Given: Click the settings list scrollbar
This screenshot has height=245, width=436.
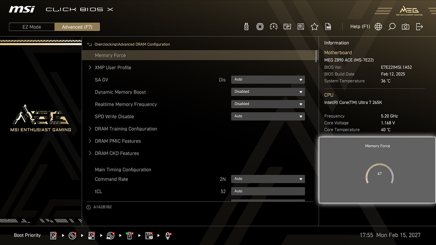Looking at the screenshot, I should click(x=316, y=56).
